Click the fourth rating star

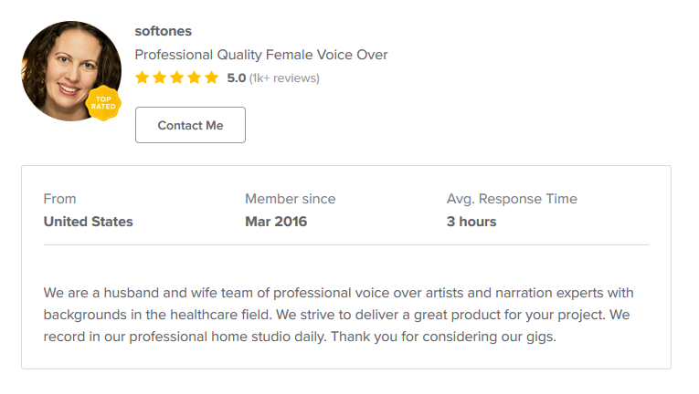(x=195, y=78)
